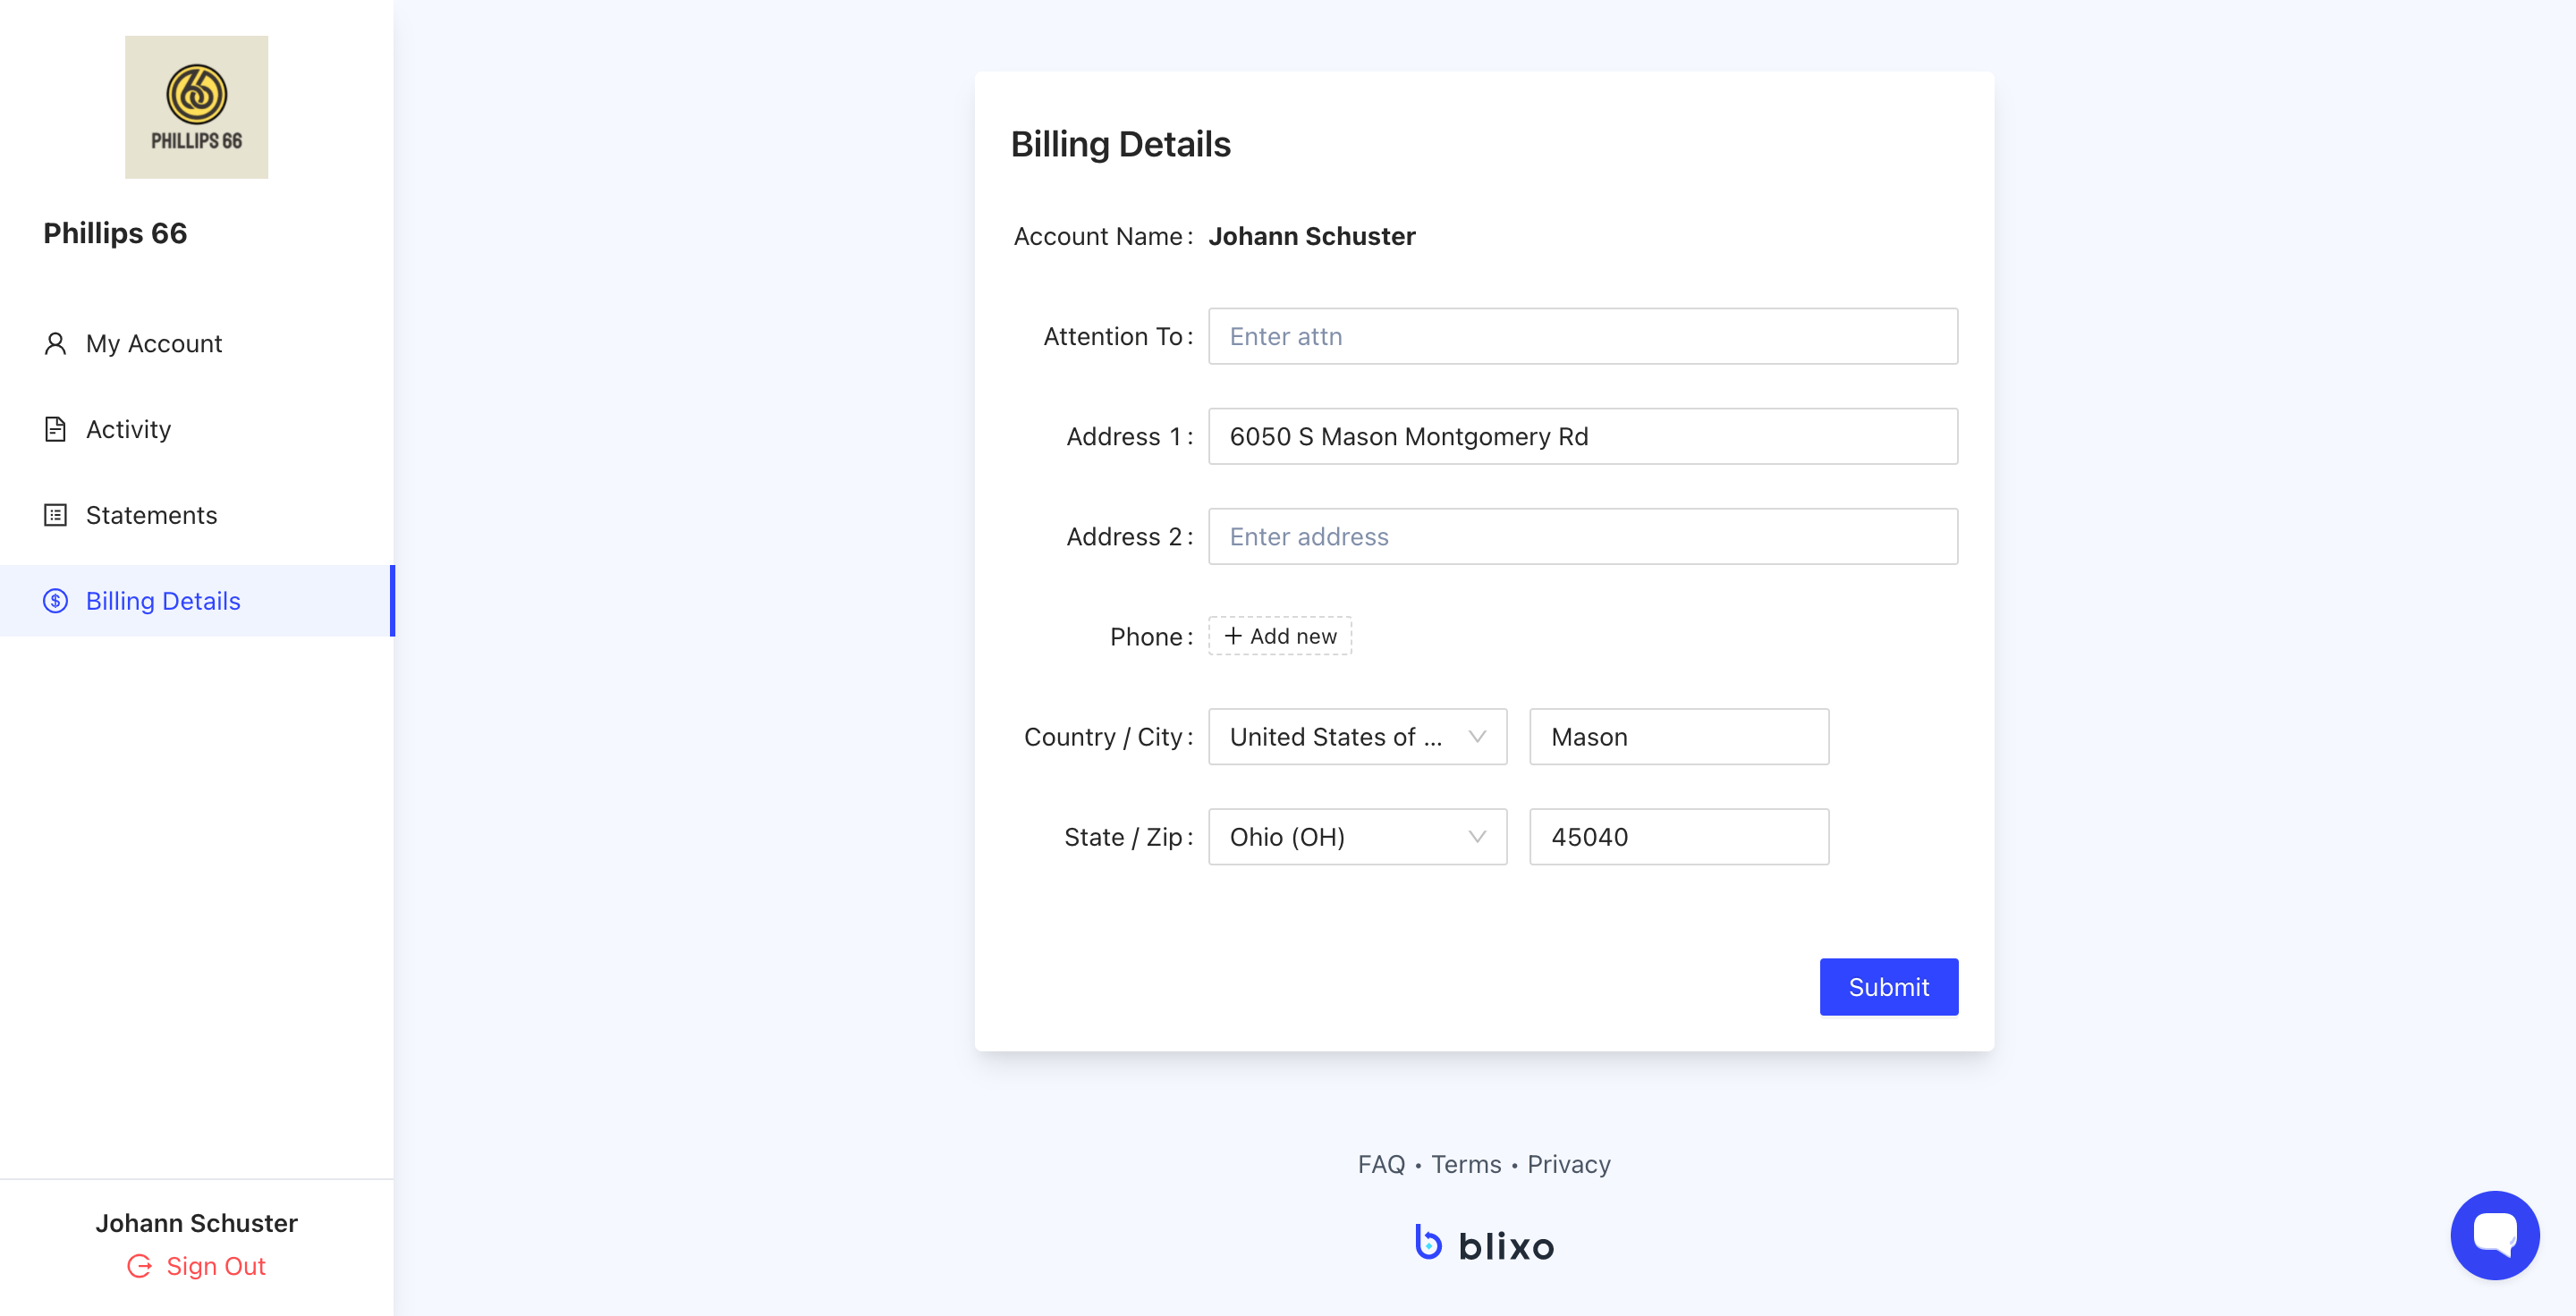Open the Ohio (OH) state dropdown
2576x1316 pixels.
(x=1356, y=838)
